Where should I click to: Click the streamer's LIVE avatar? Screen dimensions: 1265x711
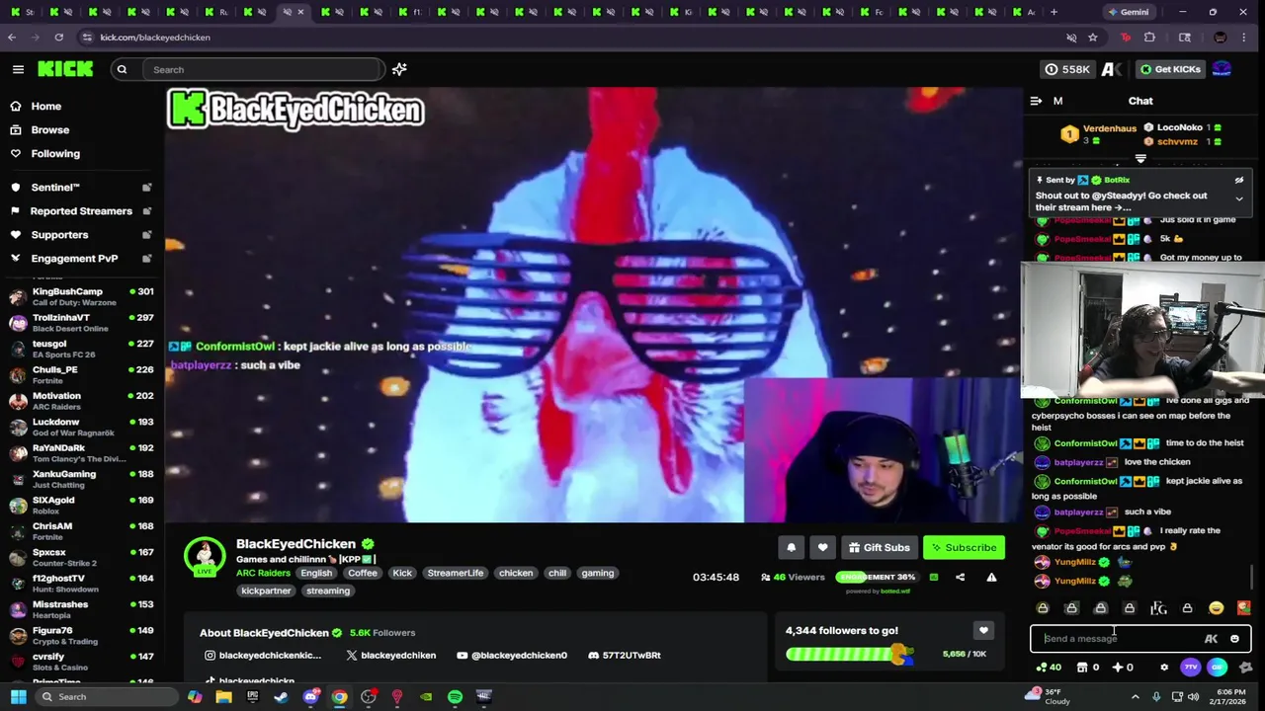click(x=205, y=557)
